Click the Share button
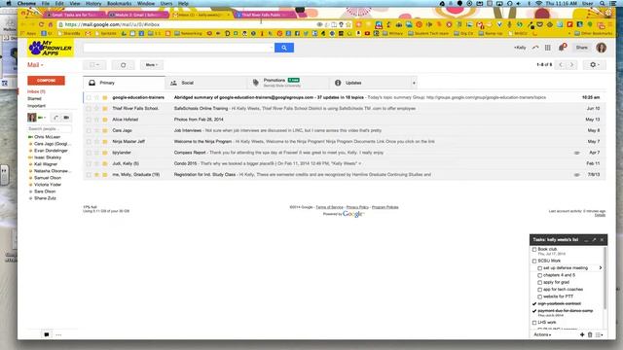Image resolution: width=623 pixels, height=350 pixels. click(x=582, y=48)
